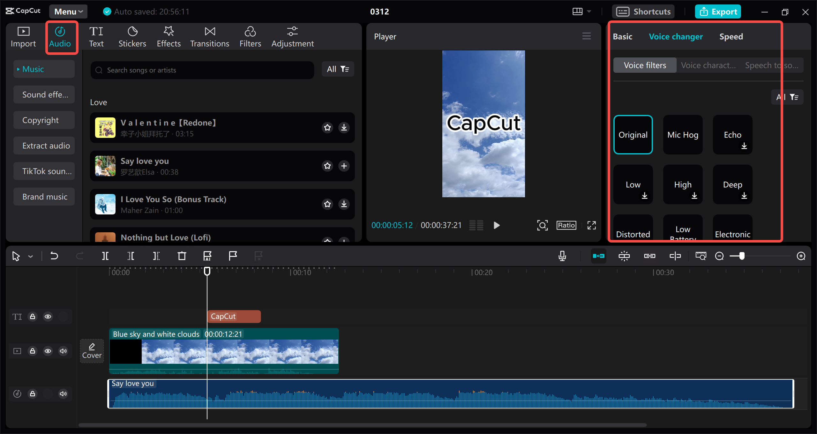
Task: Select the Echo voice filter
Action: point(733,133)
